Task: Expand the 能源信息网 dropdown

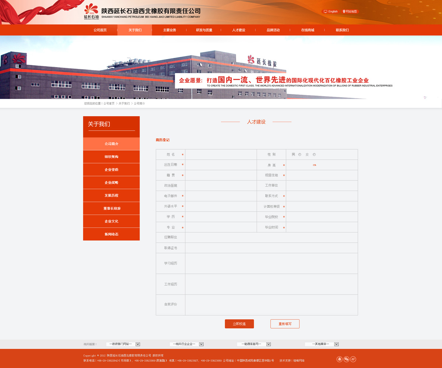Action: point(269,344)
